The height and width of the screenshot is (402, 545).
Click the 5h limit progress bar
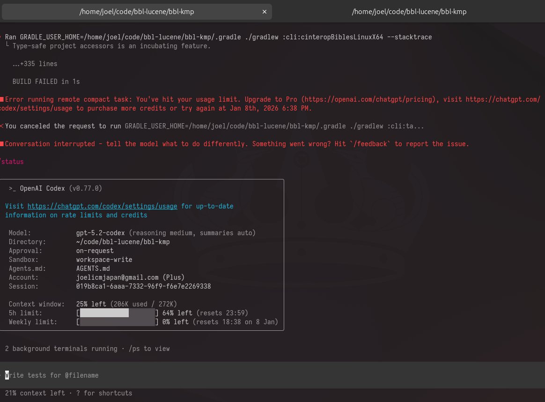[118, 313]
